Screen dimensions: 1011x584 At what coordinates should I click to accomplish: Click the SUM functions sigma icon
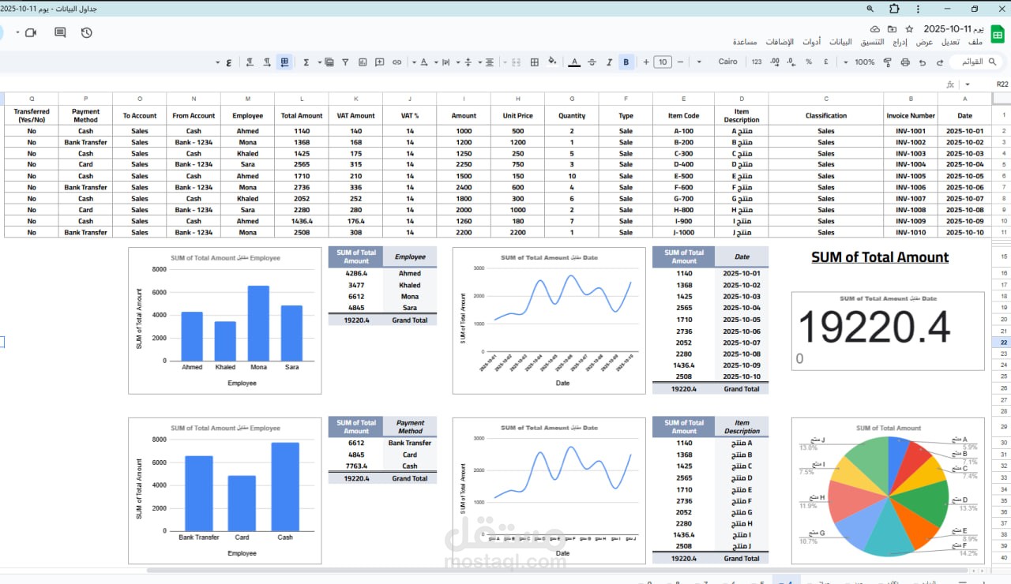[306, 62]
